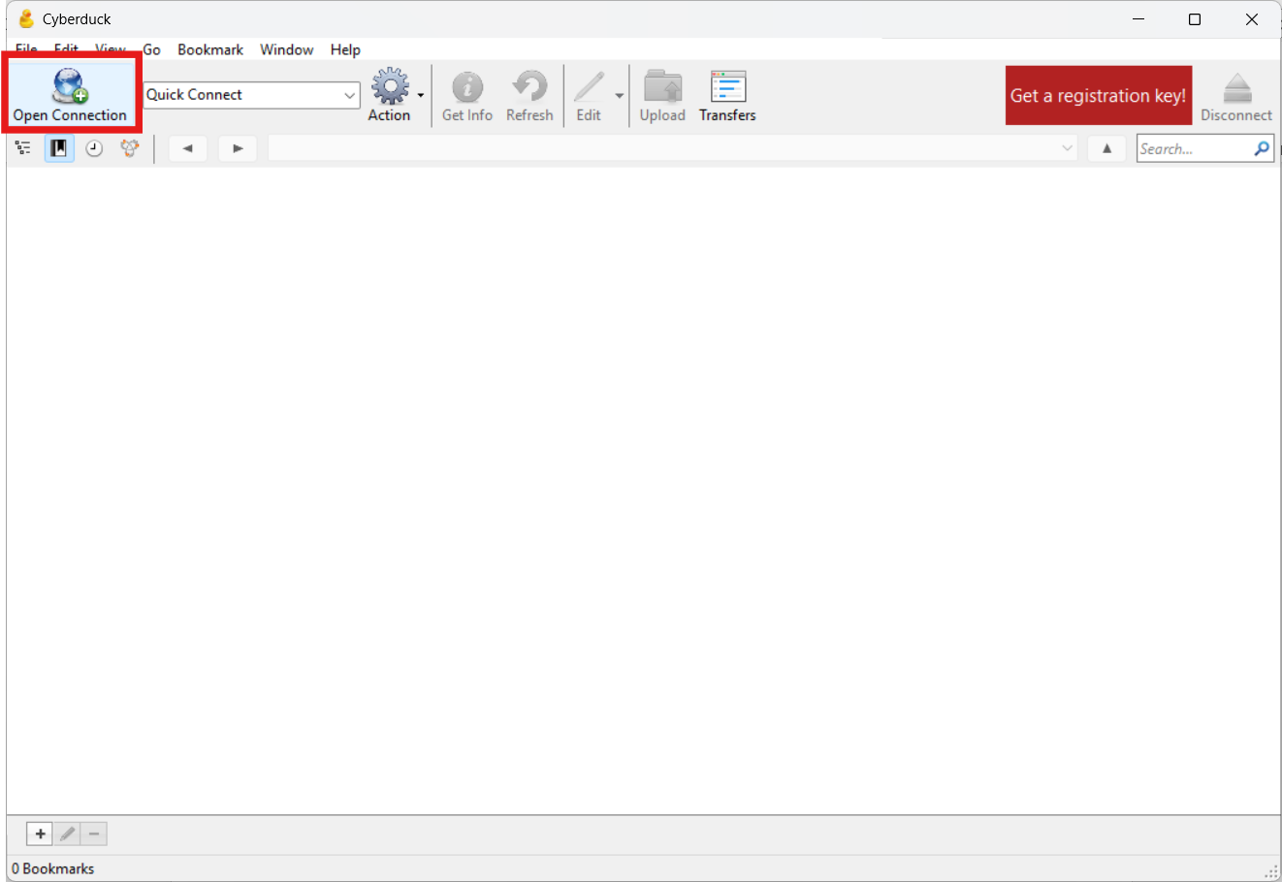This screenshot has height=882, width=1282.
Task: Open the Bookmark menu
Action: pyautogui.click(x=210, y=49)
